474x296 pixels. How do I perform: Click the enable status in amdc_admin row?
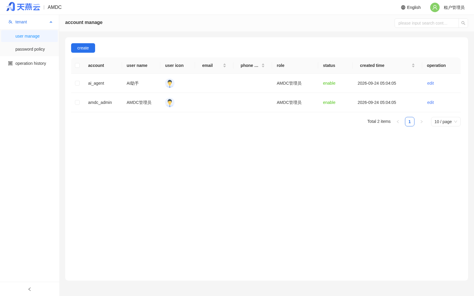pos(329,102)
